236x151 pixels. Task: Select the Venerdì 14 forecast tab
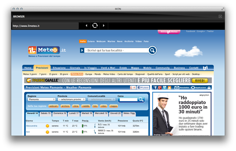[x=32, y=114]
